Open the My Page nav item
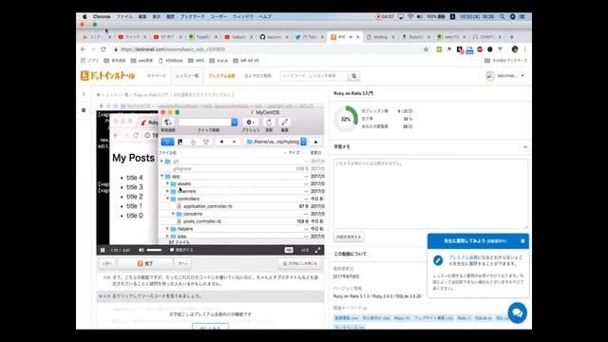 (x=156, y=76)
